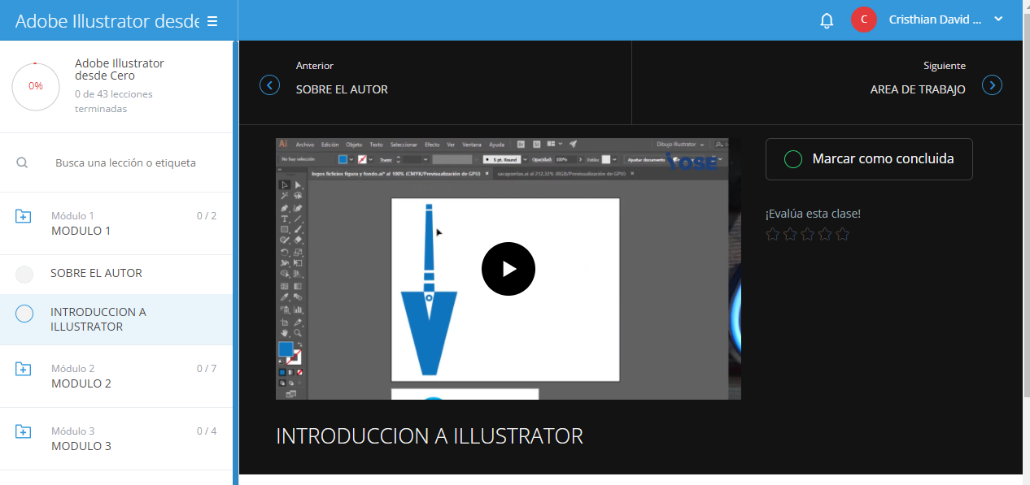Click the hamburger menu icon in header
1030x485 pixels.
pos(212,21)
